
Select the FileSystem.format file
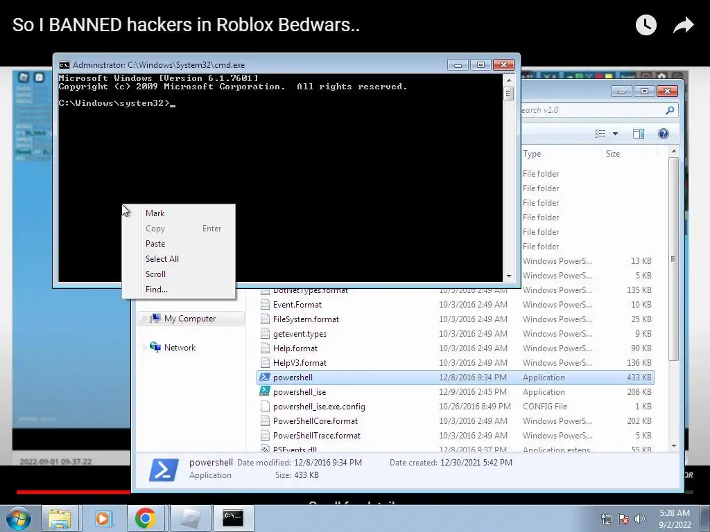pos(306,319)
